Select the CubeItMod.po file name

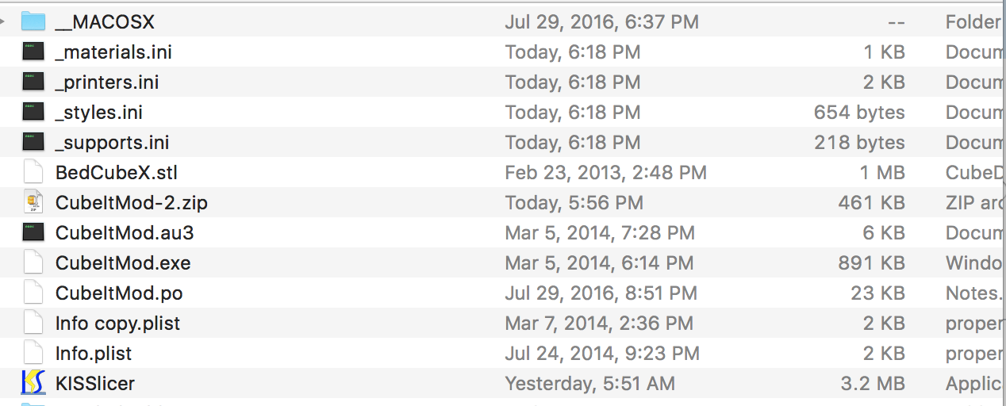point(119,293)
